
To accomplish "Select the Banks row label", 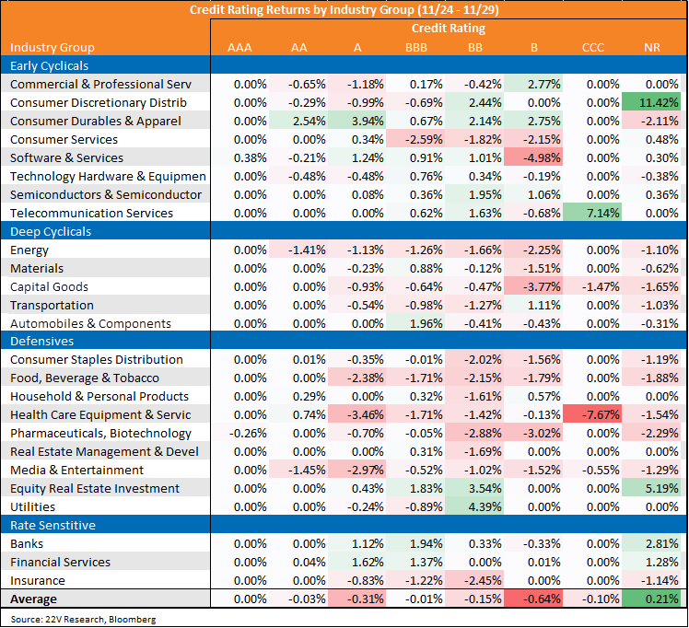I will click(27, 543).
